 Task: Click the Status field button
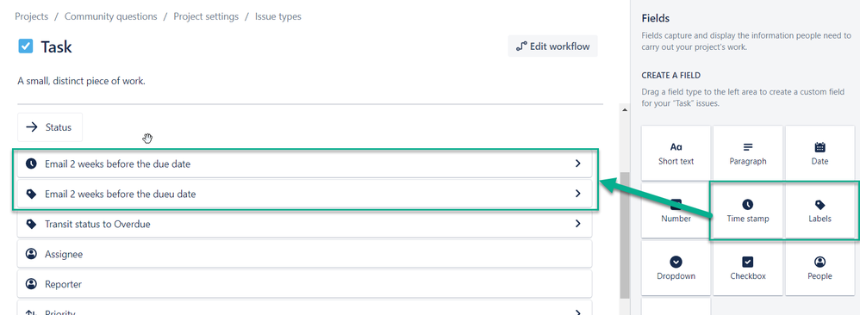click(x=50, y=127)
